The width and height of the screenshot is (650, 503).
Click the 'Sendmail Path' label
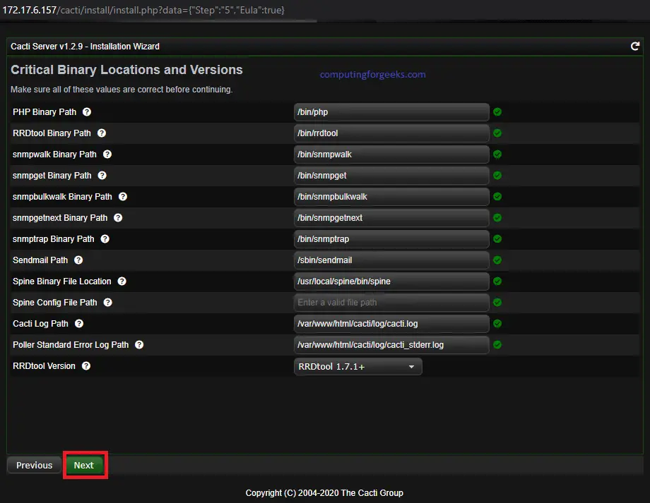40,260
